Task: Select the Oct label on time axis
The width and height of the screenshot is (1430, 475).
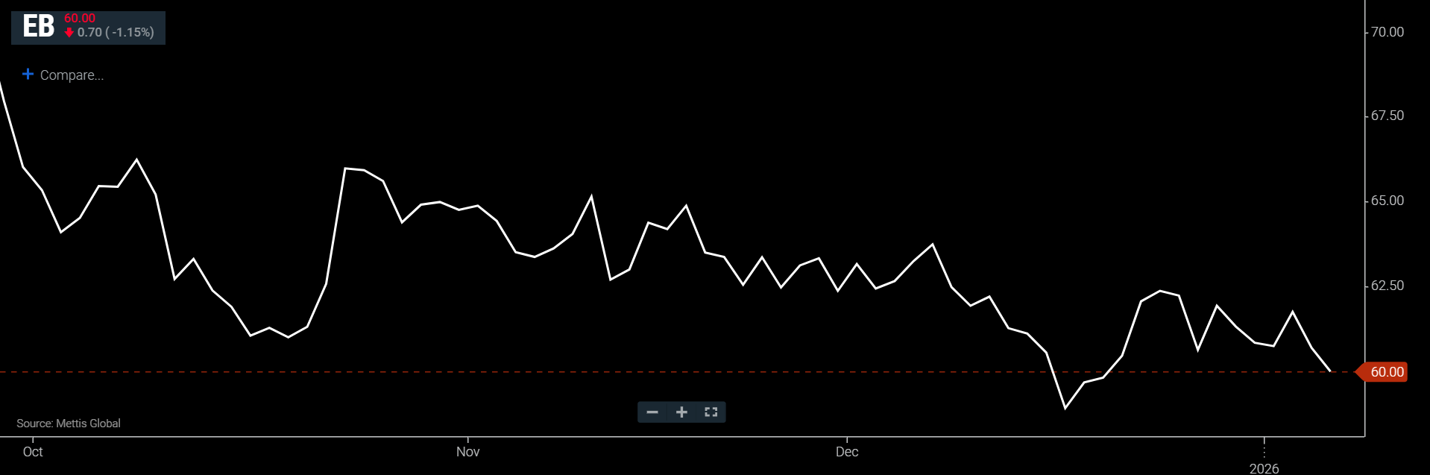Action: click(33, 452)
